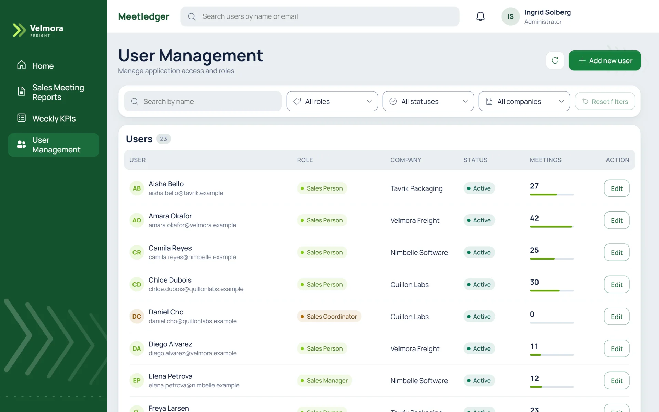Edit Daniel Cho's user record
This screenshot has width=659, height=412.
pos(616,316)
